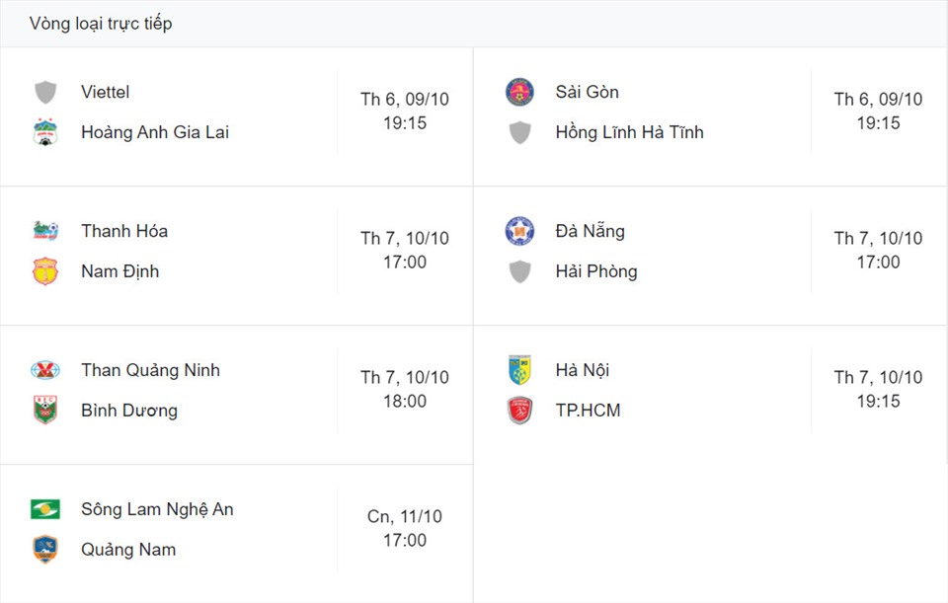Open the Hồng Lĩnh Hà Tĩnh team link
Viewport: 948px width, 603px height.
[x=629, y=132]
